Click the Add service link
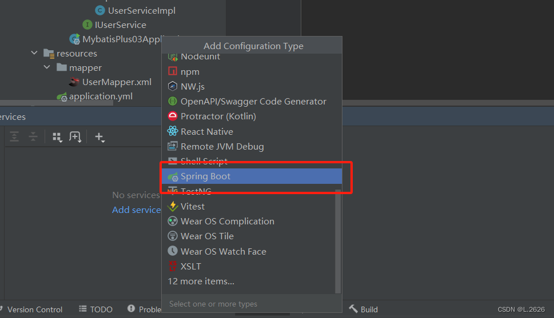The height and width of the screenshot is (318, 554). [x=137, y=210]
